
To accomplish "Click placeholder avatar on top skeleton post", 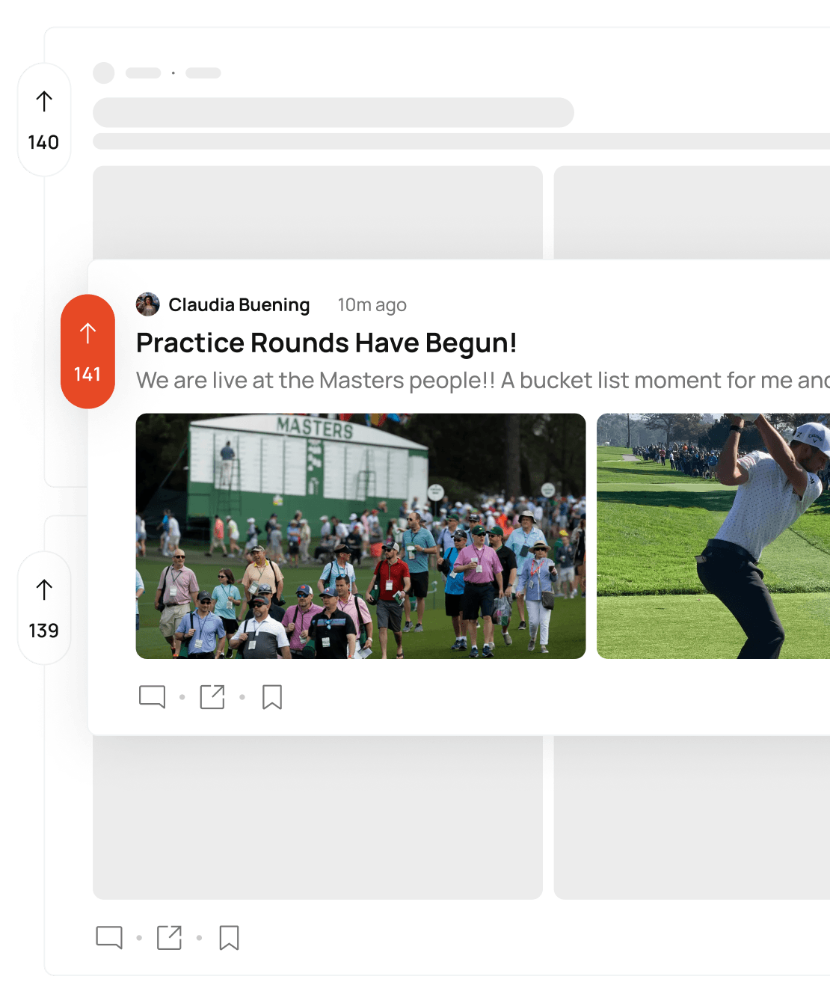I will (104, 73).
